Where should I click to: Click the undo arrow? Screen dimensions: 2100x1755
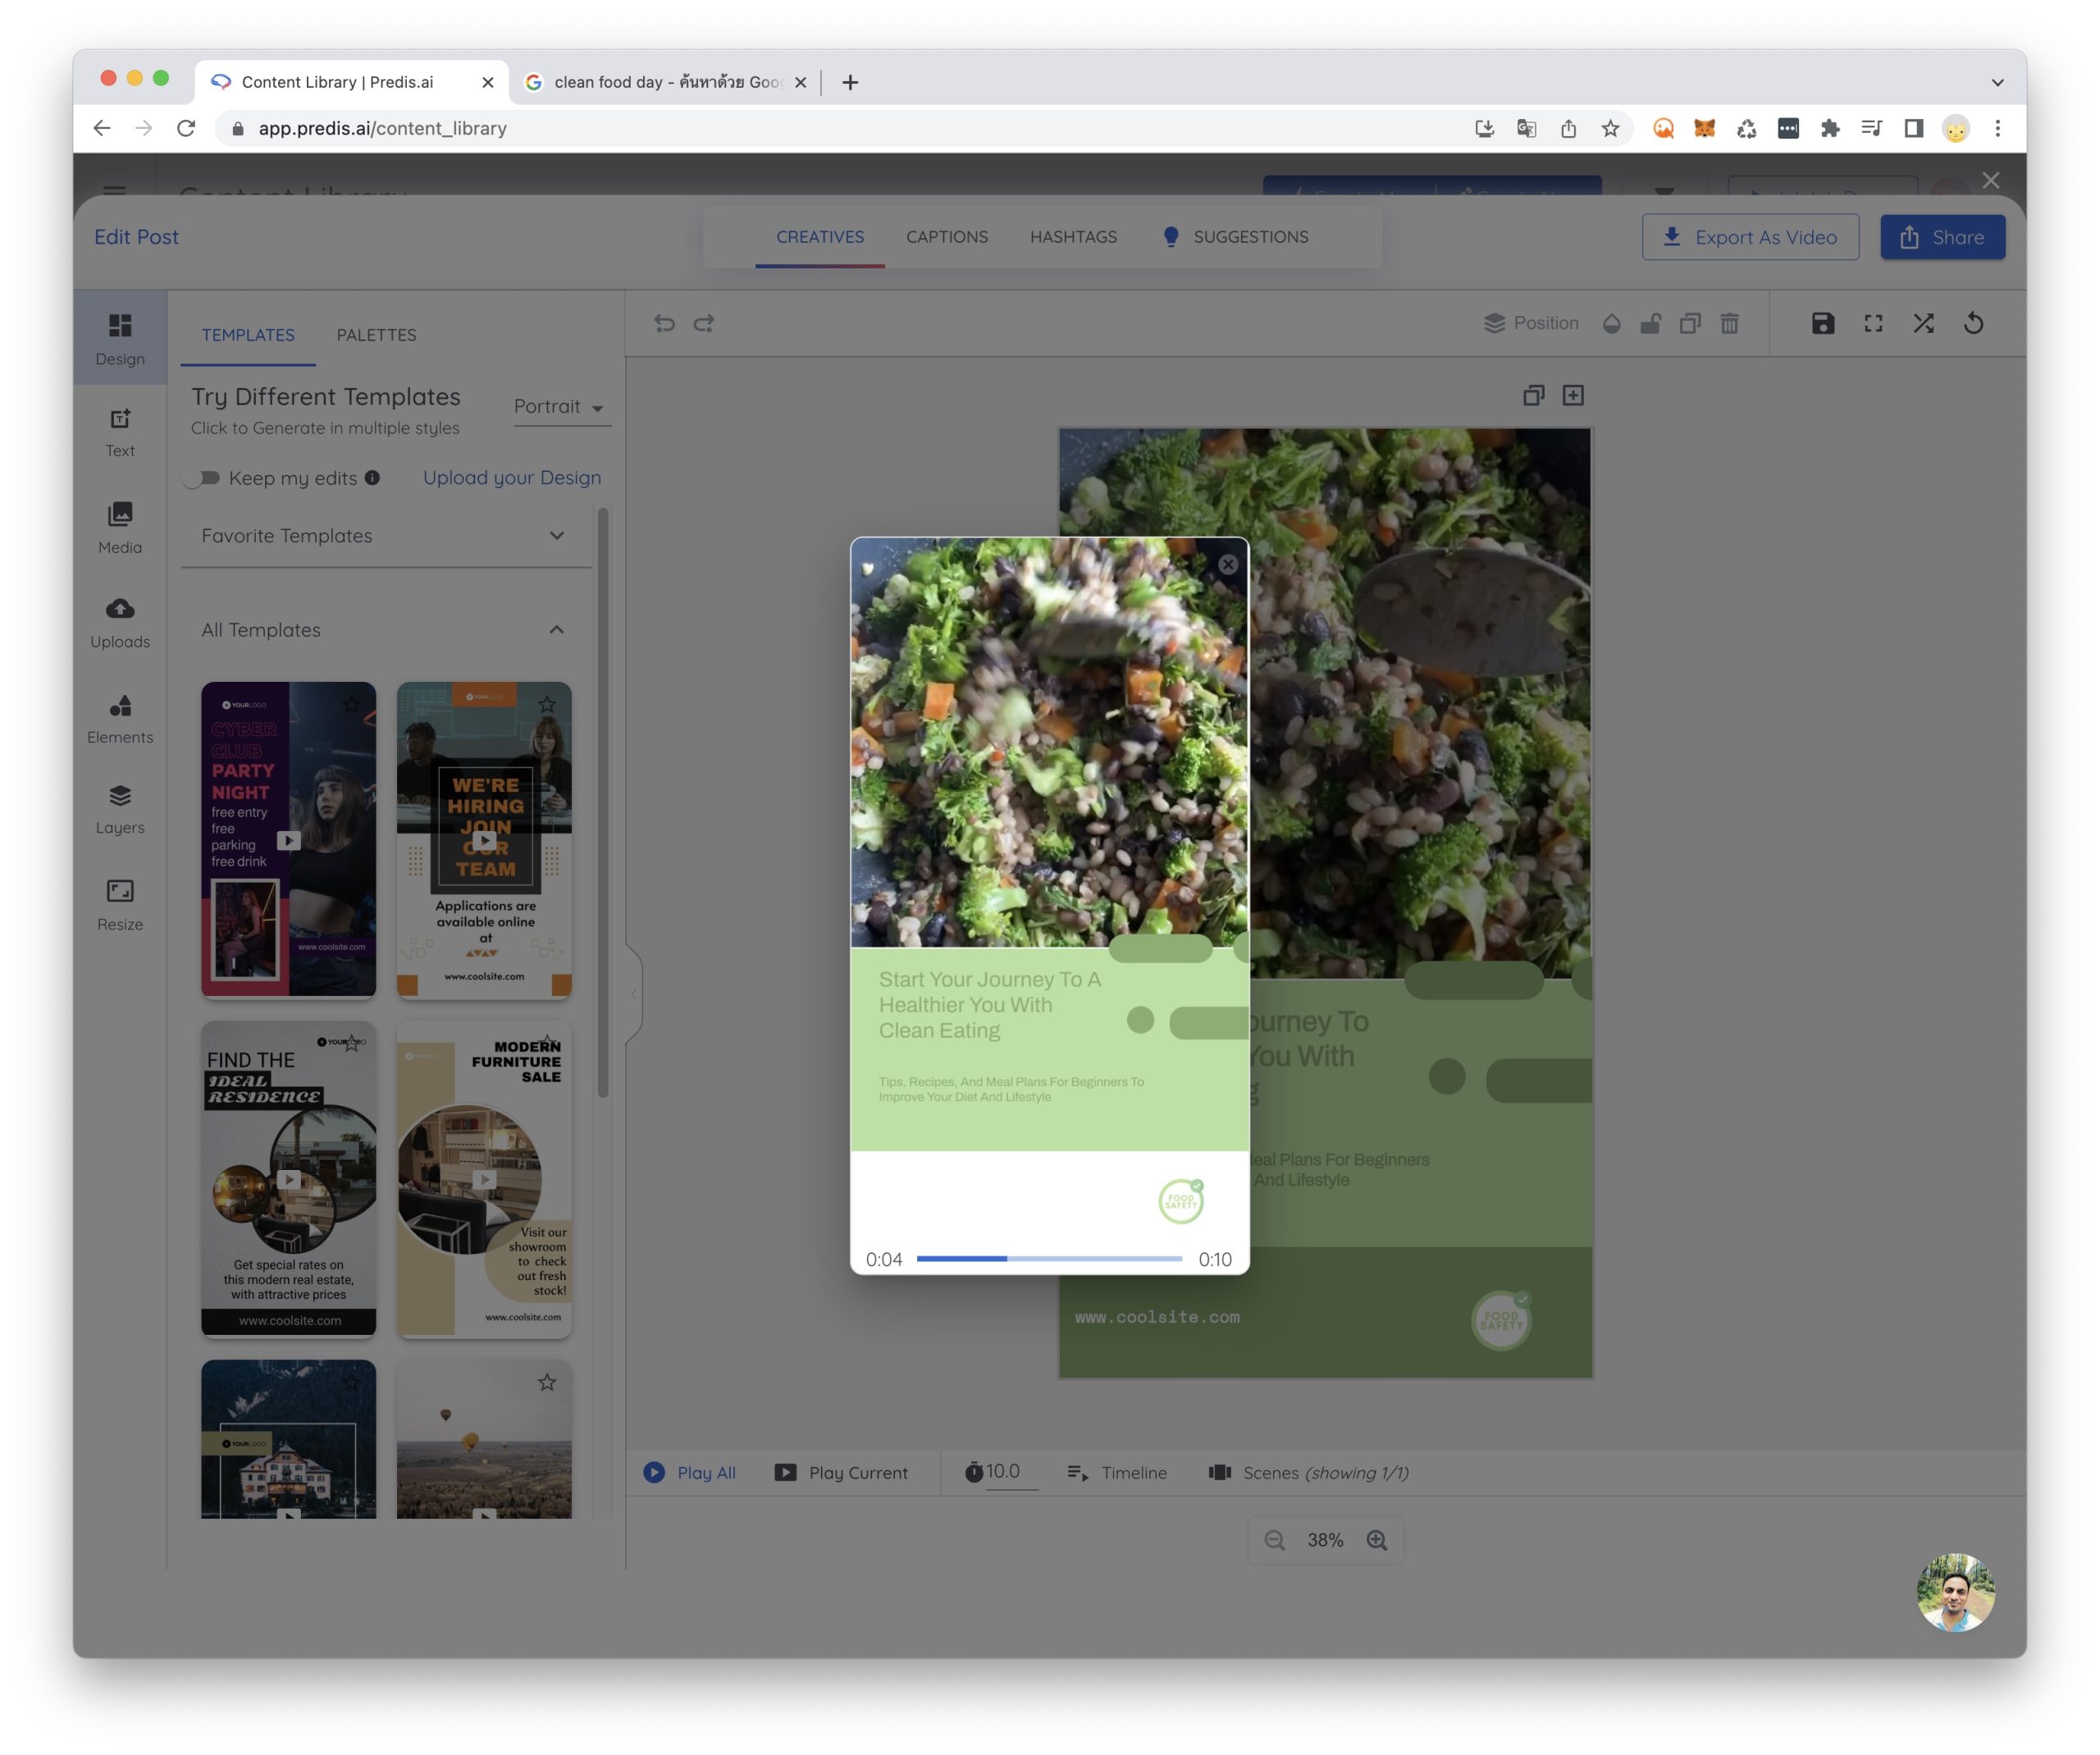click(664, 323)
